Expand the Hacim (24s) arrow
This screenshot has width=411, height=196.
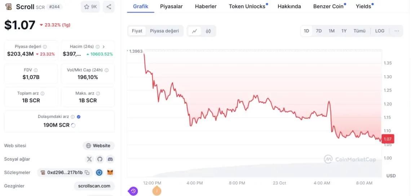point(104,47)
